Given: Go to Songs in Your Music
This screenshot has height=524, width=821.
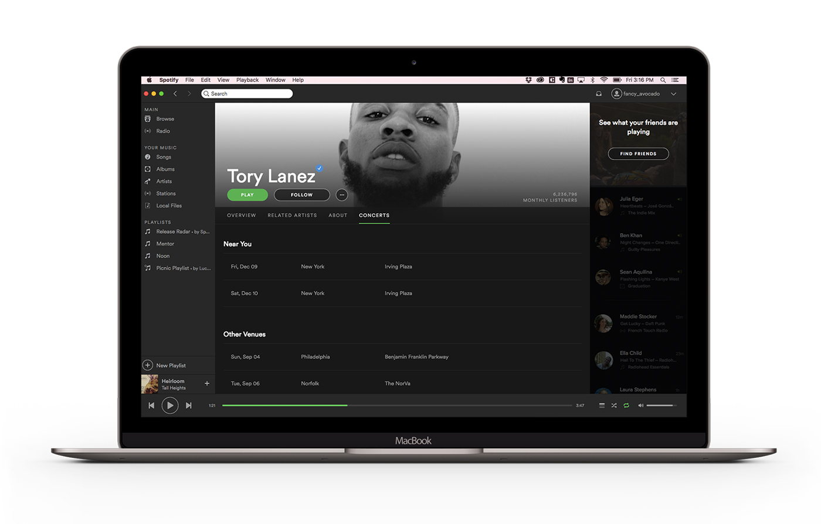Looking at the screenshot, I should click(x=164, y=157).
